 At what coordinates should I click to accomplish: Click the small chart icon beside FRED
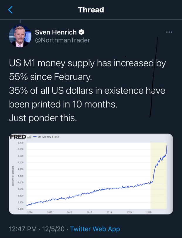pyautogui.click(x=29, y=137)
